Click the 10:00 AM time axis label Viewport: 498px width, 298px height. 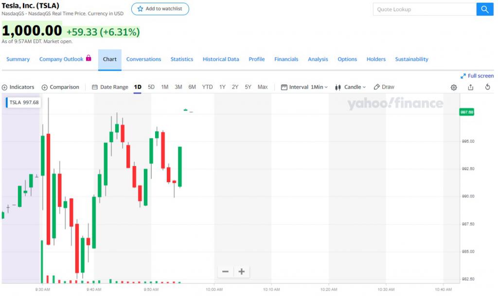214,289
